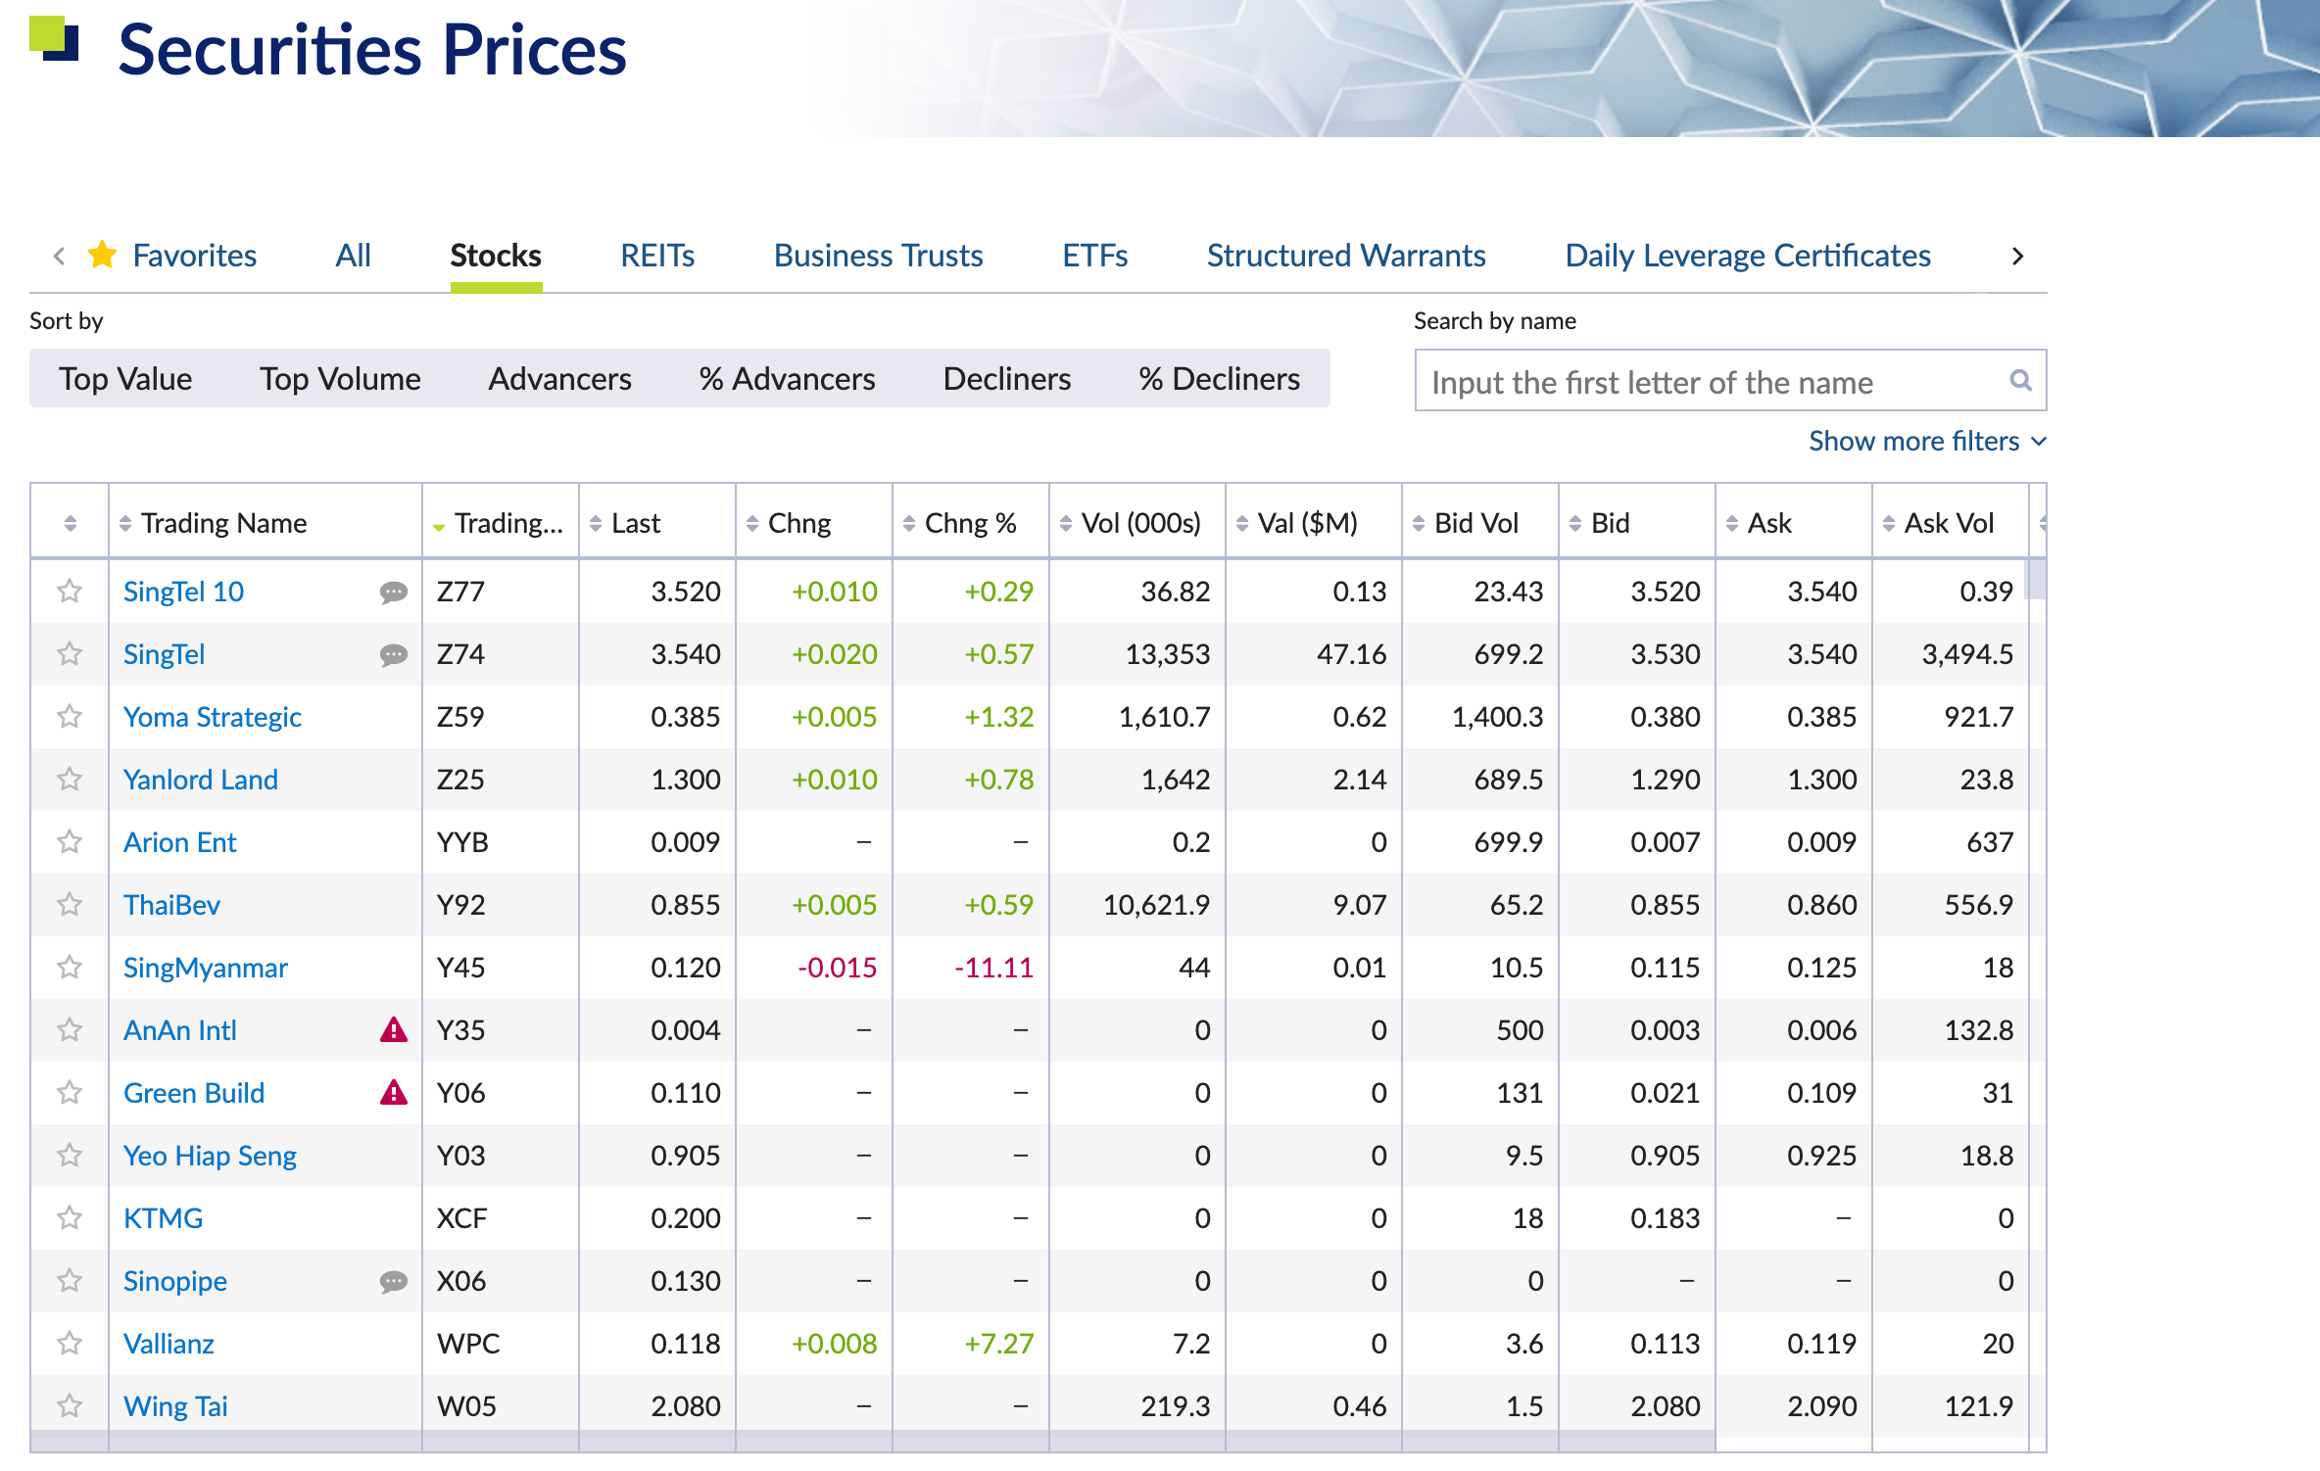Toggle favorite star for ThaiBev
Viewport: 2320px width, 1471px height.
click(69, 905)
